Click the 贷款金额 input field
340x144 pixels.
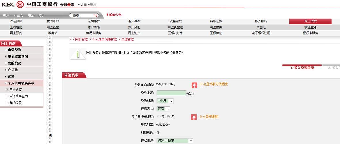pyautogui.click(x=171, y=93)
